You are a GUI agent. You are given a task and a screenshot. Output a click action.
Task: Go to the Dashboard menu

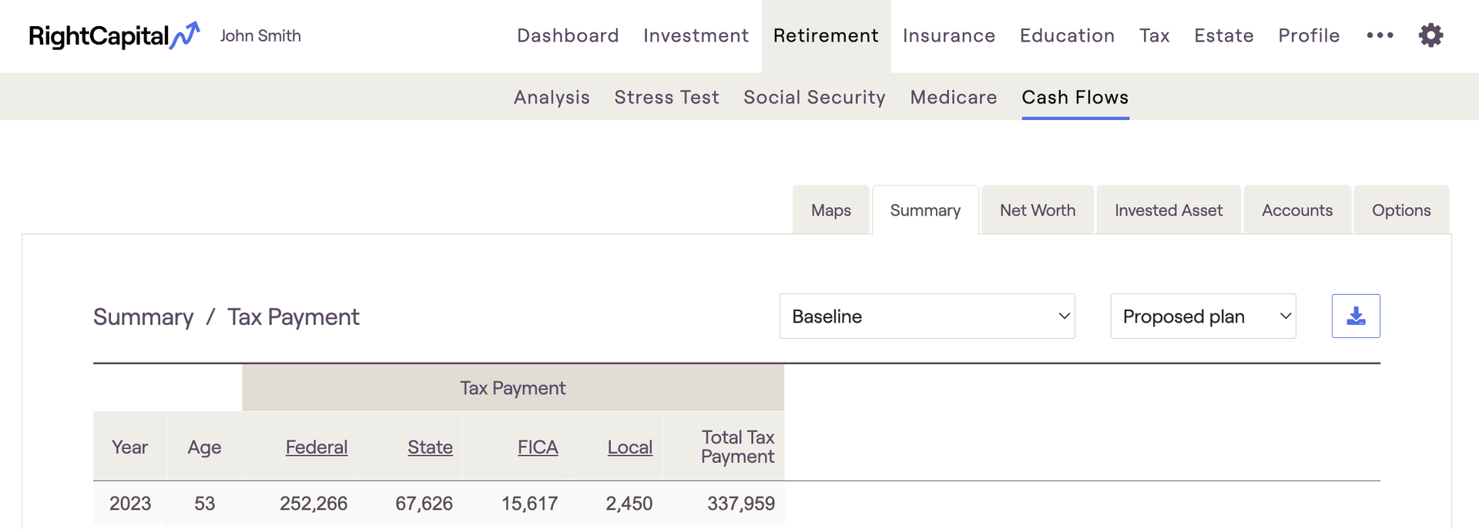click(x=568, y=36)
